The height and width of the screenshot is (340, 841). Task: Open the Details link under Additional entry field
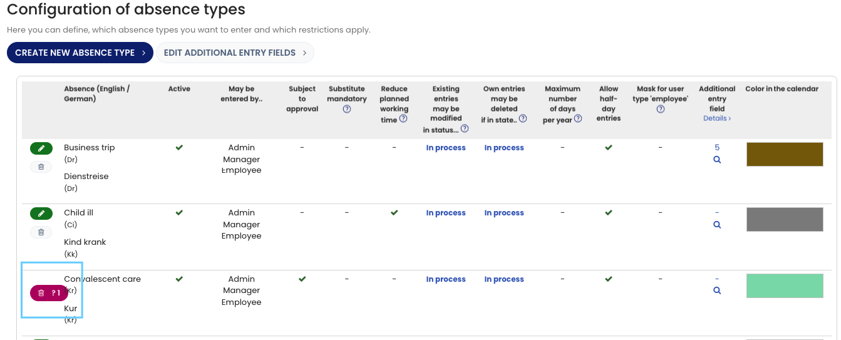click(x=717, y=118)
